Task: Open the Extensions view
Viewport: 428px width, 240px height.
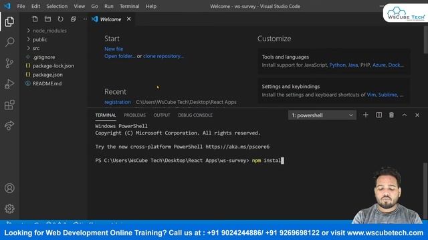Action: click(x=9, y=105)
